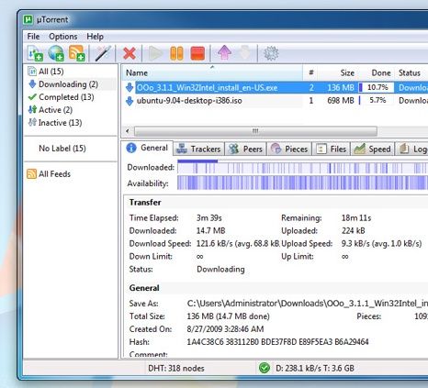The height and width of the screenshot is (388, 428).
Task: Click the Add RSS Feed toolbar icon
Action: (76, 53)
